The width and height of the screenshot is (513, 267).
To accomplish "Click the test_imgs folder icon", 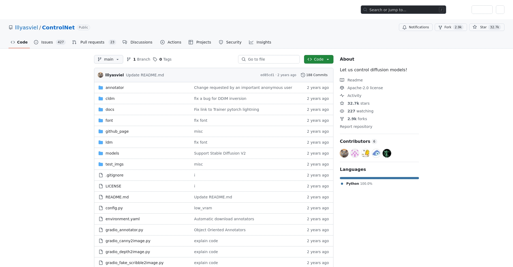I will (101, 164).
